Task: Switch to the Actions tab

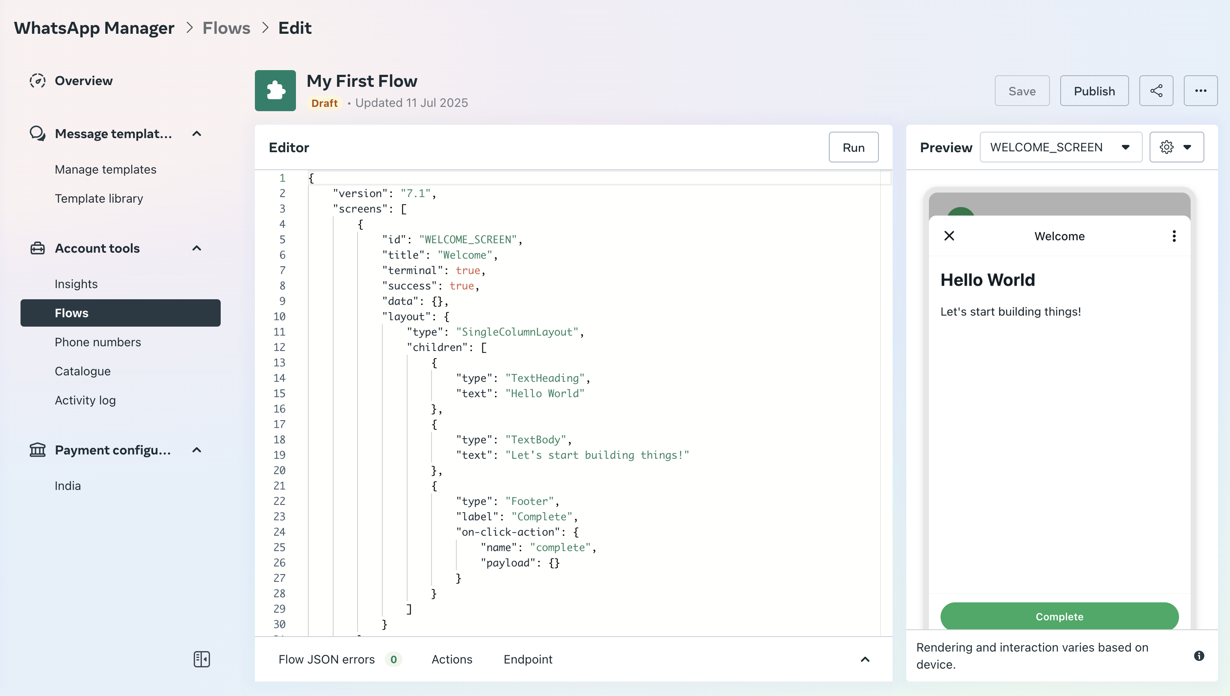Action: coord(452,659)
